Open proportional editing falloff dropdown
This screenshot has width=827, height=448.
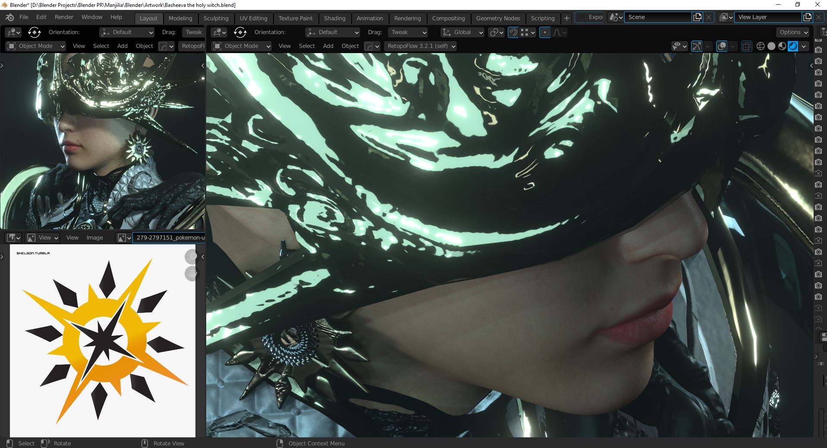pos(560,32)
